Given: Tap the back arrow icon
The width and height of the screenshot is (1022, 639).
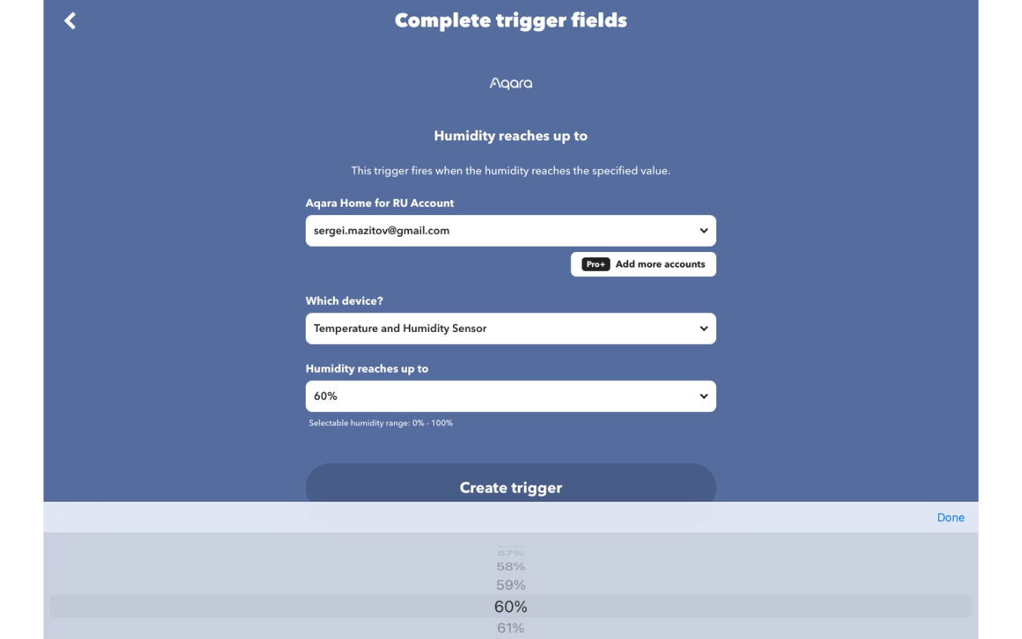Looking at the screenshot, I should point(70,21).
